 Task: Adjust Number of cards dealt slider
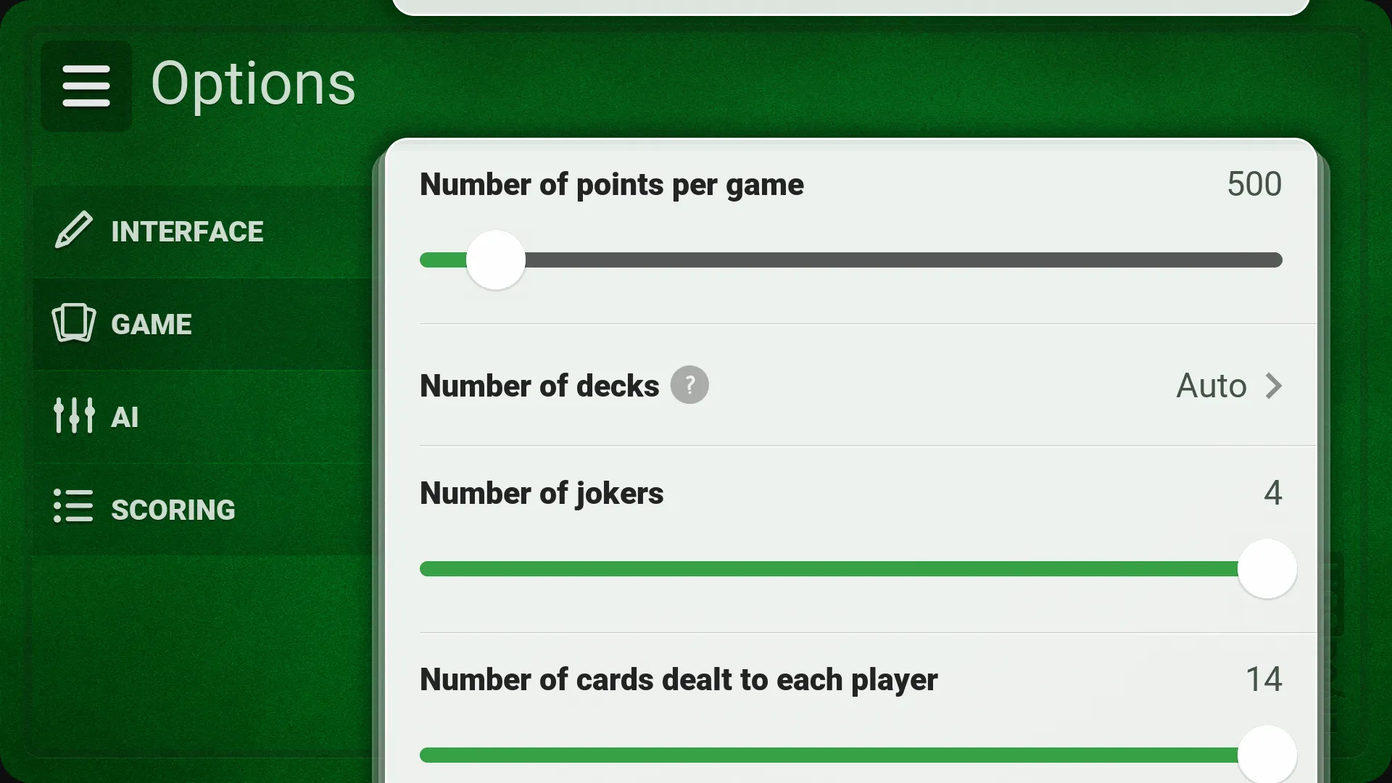pos(1267,755)
